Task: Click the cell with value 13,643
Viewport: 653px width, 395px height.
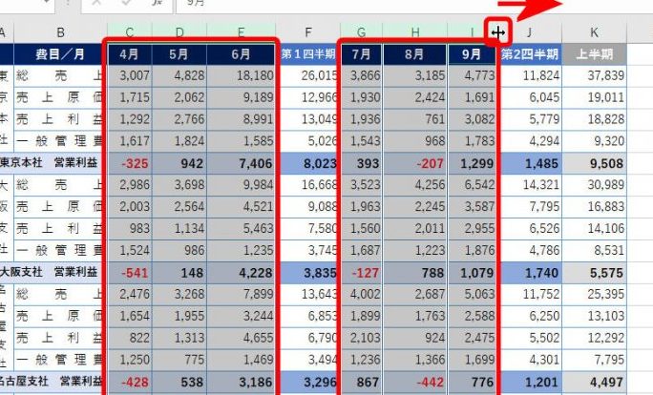Action: (x=308, y=294)
